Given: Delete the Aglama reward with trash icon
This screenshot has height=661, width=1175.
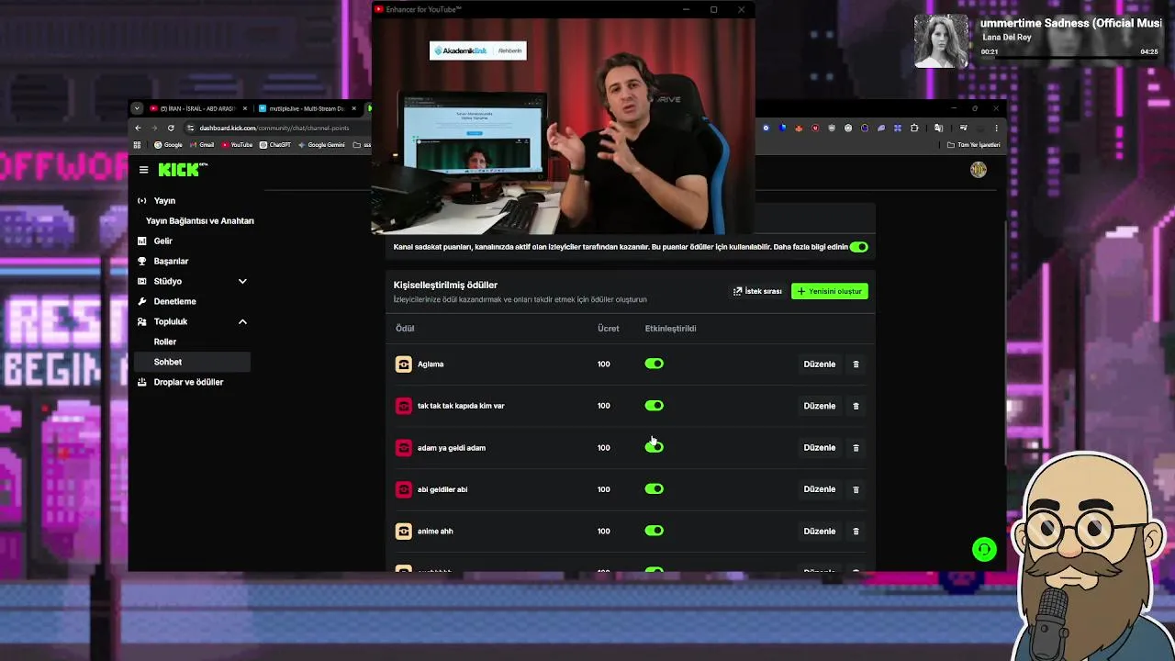Looking at the screenshot, I should pos(856,364).
